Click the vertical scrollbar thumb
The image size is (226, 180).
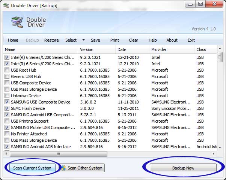pos(220,57)
